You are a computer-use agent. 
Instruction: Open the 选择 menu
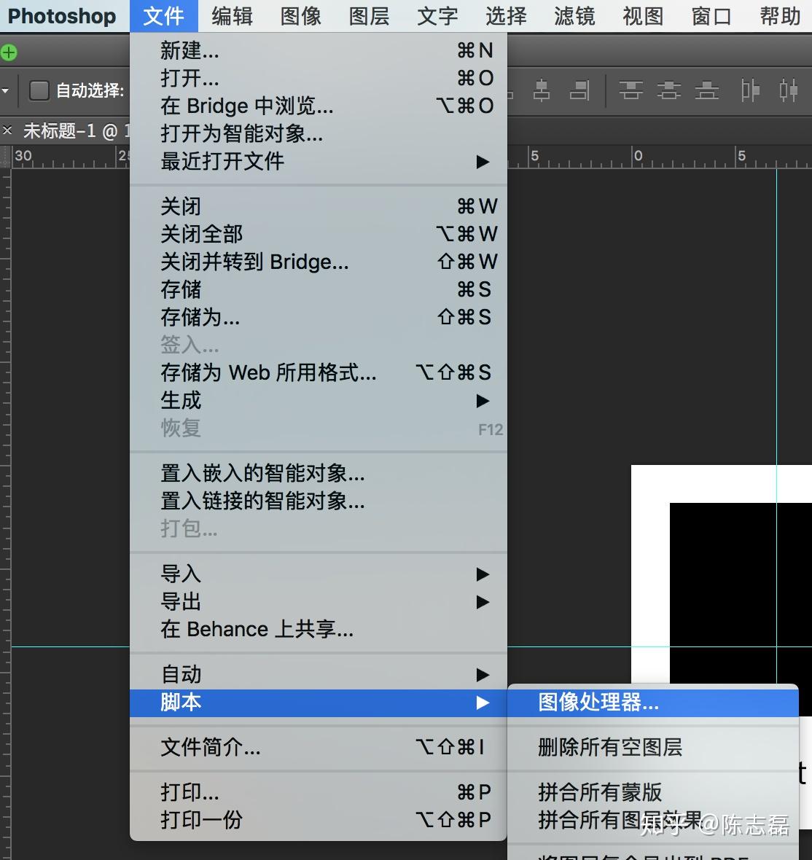tap(506, 16)
